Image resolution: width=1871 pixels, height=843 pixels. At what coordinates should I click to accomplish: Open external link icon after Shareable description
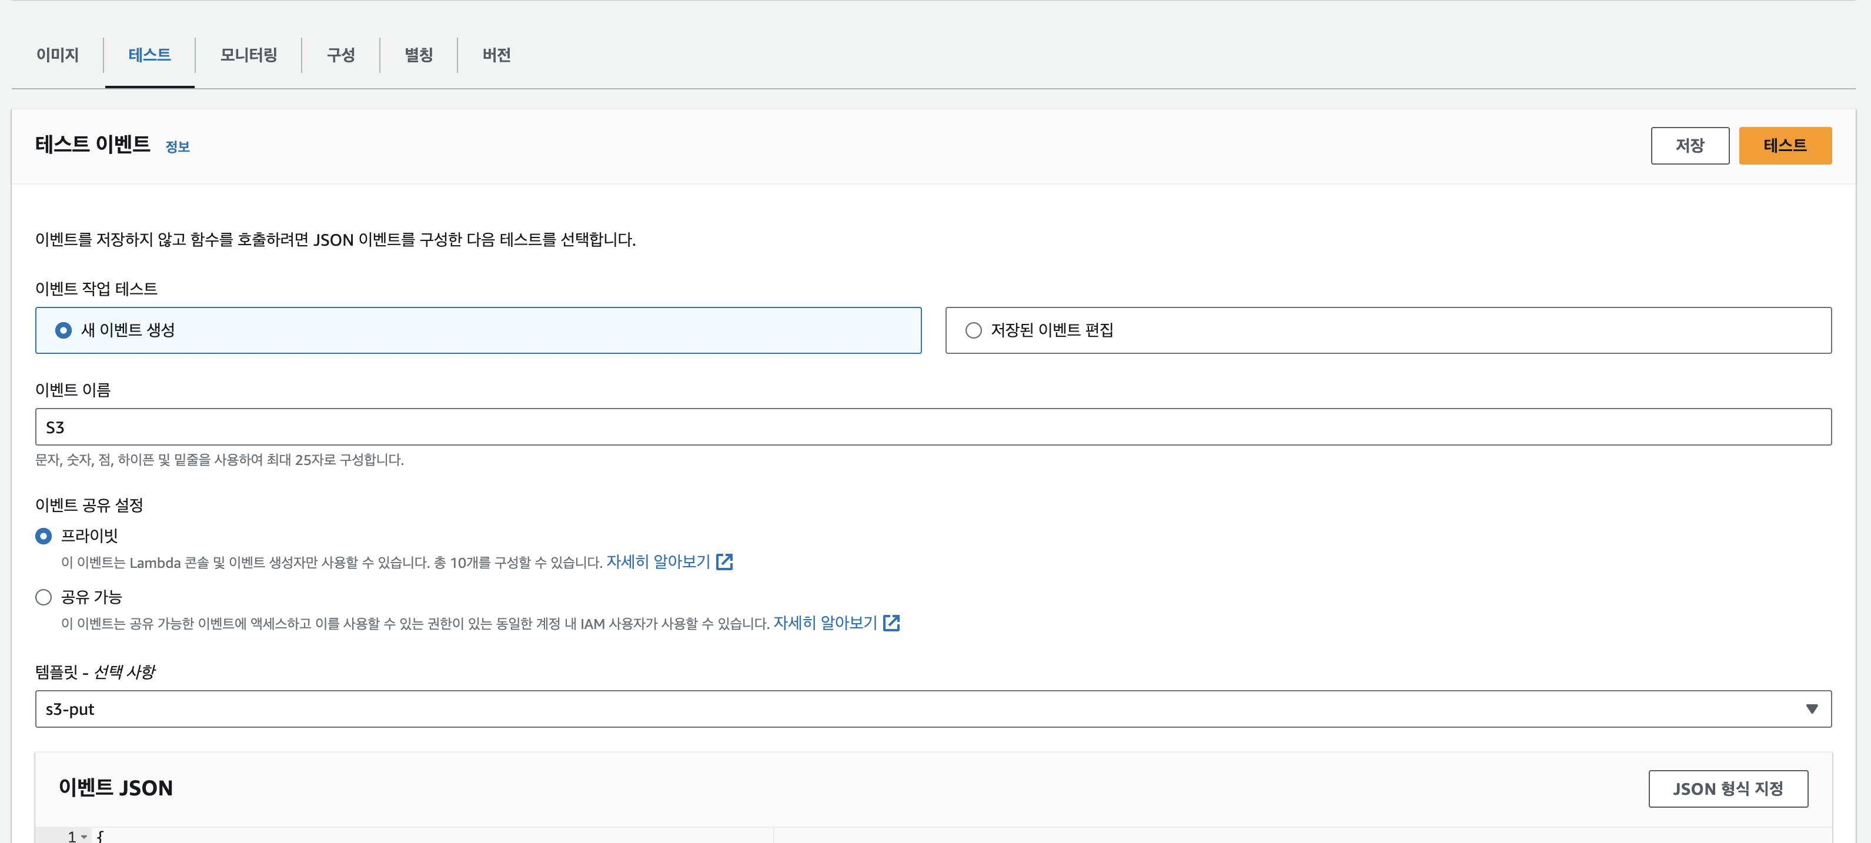click(891, 623)
